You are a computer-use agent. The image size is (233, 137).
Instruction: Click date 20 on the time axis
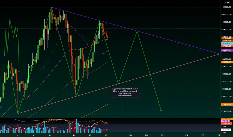click(146, 135)
